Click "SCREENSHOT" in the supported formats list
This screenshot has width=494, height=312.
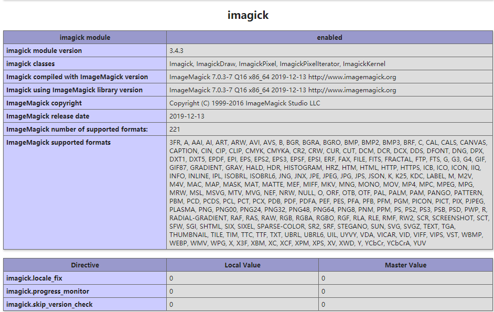point(453,218)
